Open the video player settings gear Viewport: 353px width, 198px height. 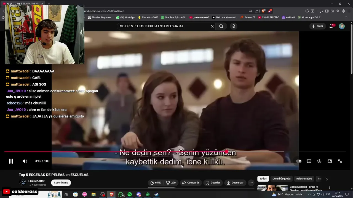point(319,161)
